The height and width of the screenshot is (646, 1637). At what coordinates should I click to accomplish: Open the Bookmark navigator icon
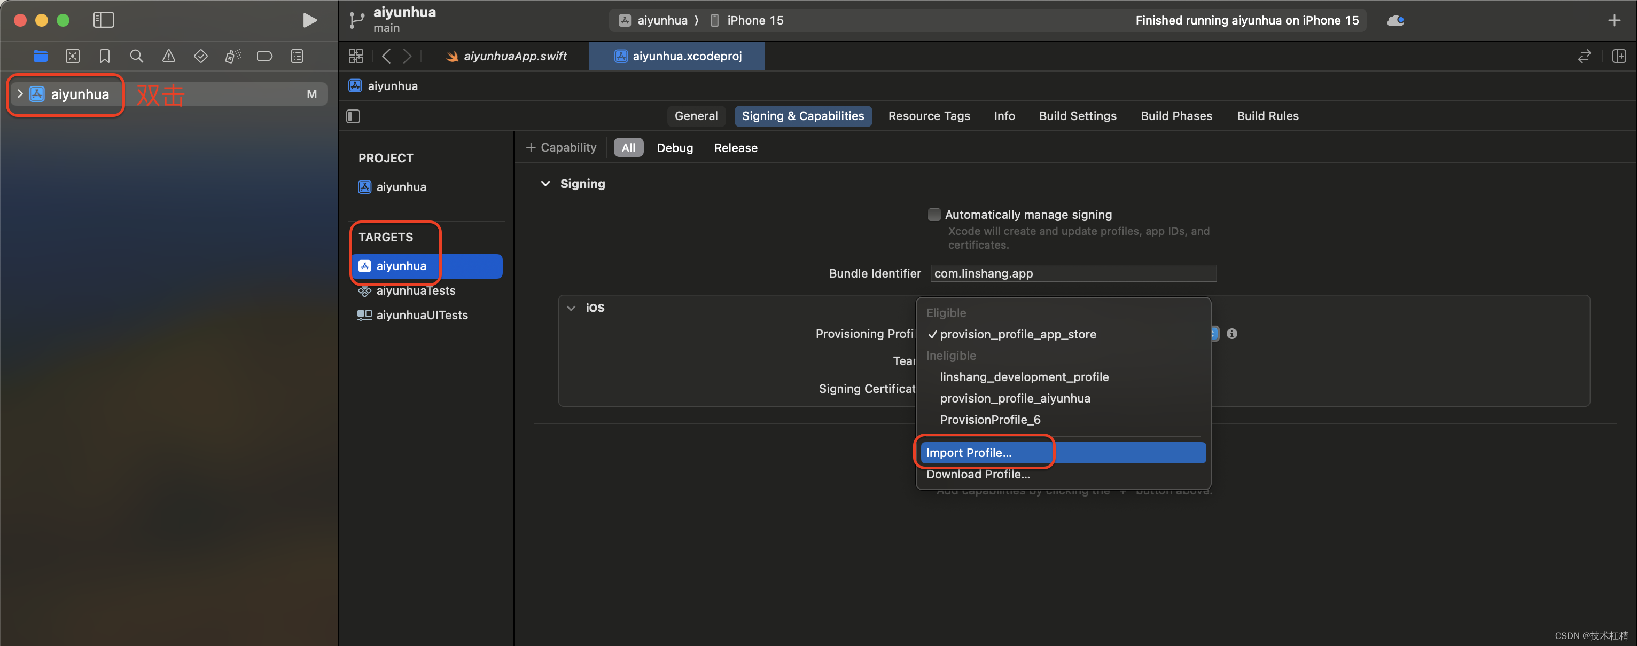click(105, 57)
